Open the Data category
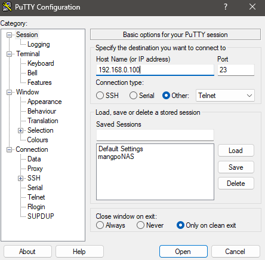The height and width of the screenshot is (260, 265). point(34,159)
